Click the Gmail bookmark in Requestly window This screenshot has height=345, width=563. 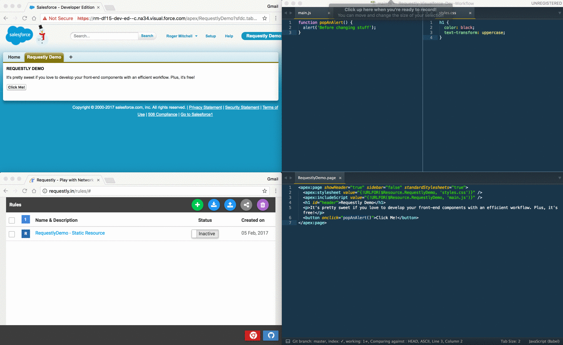point(273,179)
